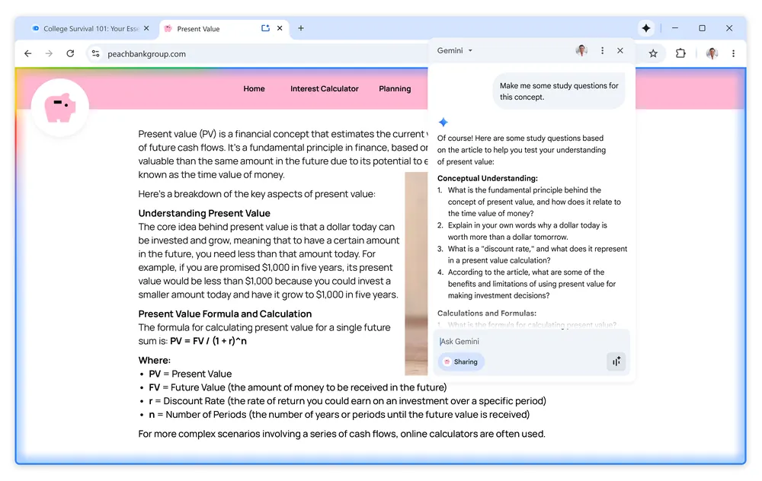Open the Chrome profile avatar menu
762x481 pixels.
712,53
